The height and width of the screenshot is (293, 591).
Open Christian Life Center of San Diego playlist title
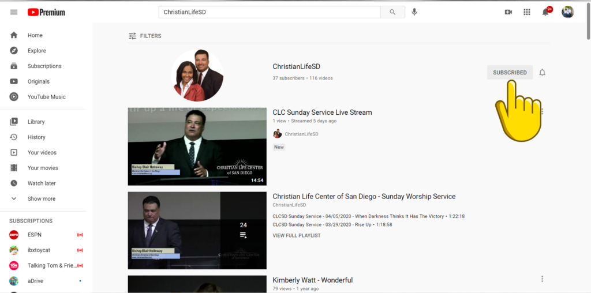(x=364, y=197)
